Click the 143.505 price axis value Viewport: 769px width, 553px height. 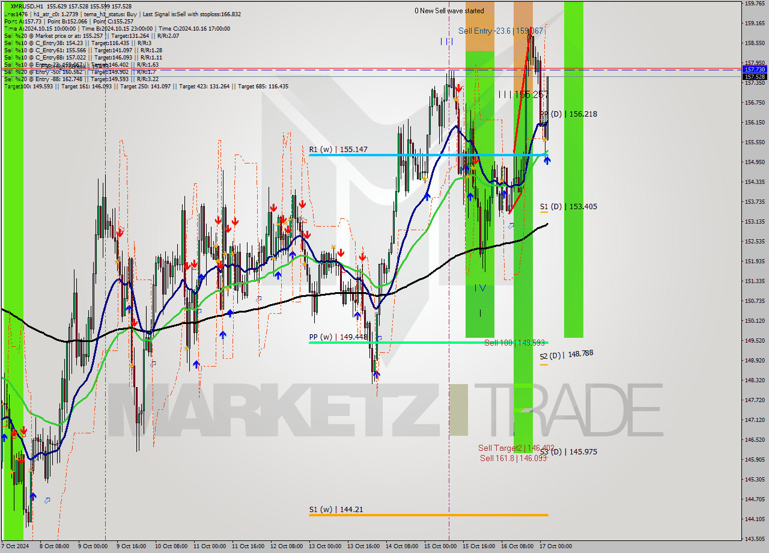[x=755, y=539]
